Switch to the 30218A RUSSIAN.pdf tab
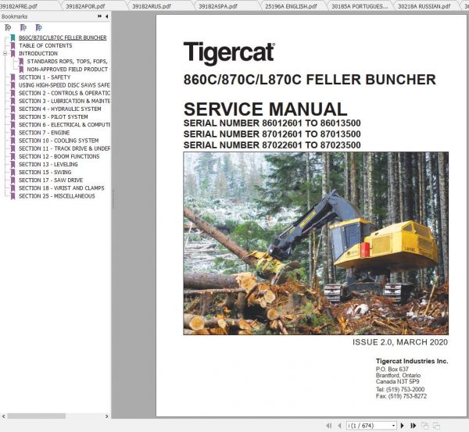 point(424,6)
